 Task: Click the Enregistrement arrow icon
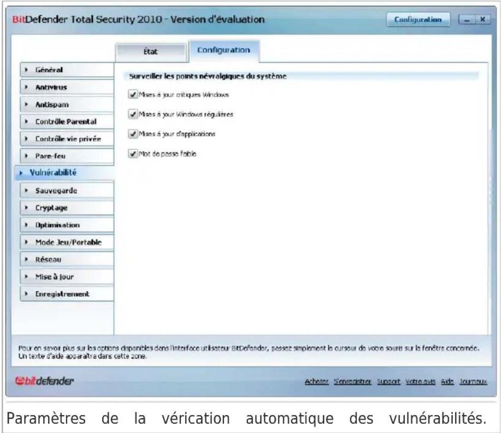[27, 294]
